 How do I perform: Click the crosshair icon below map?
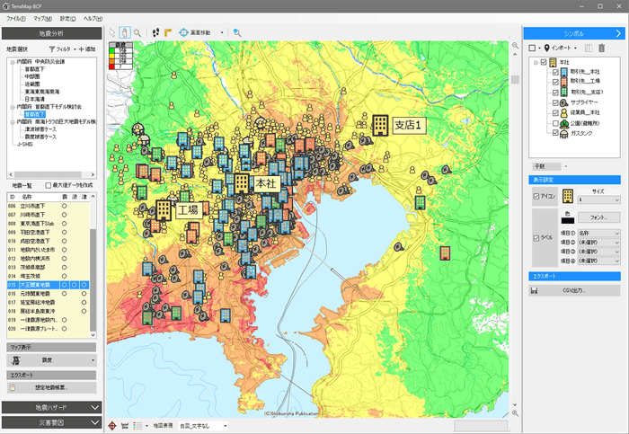(x=112, y=425)
